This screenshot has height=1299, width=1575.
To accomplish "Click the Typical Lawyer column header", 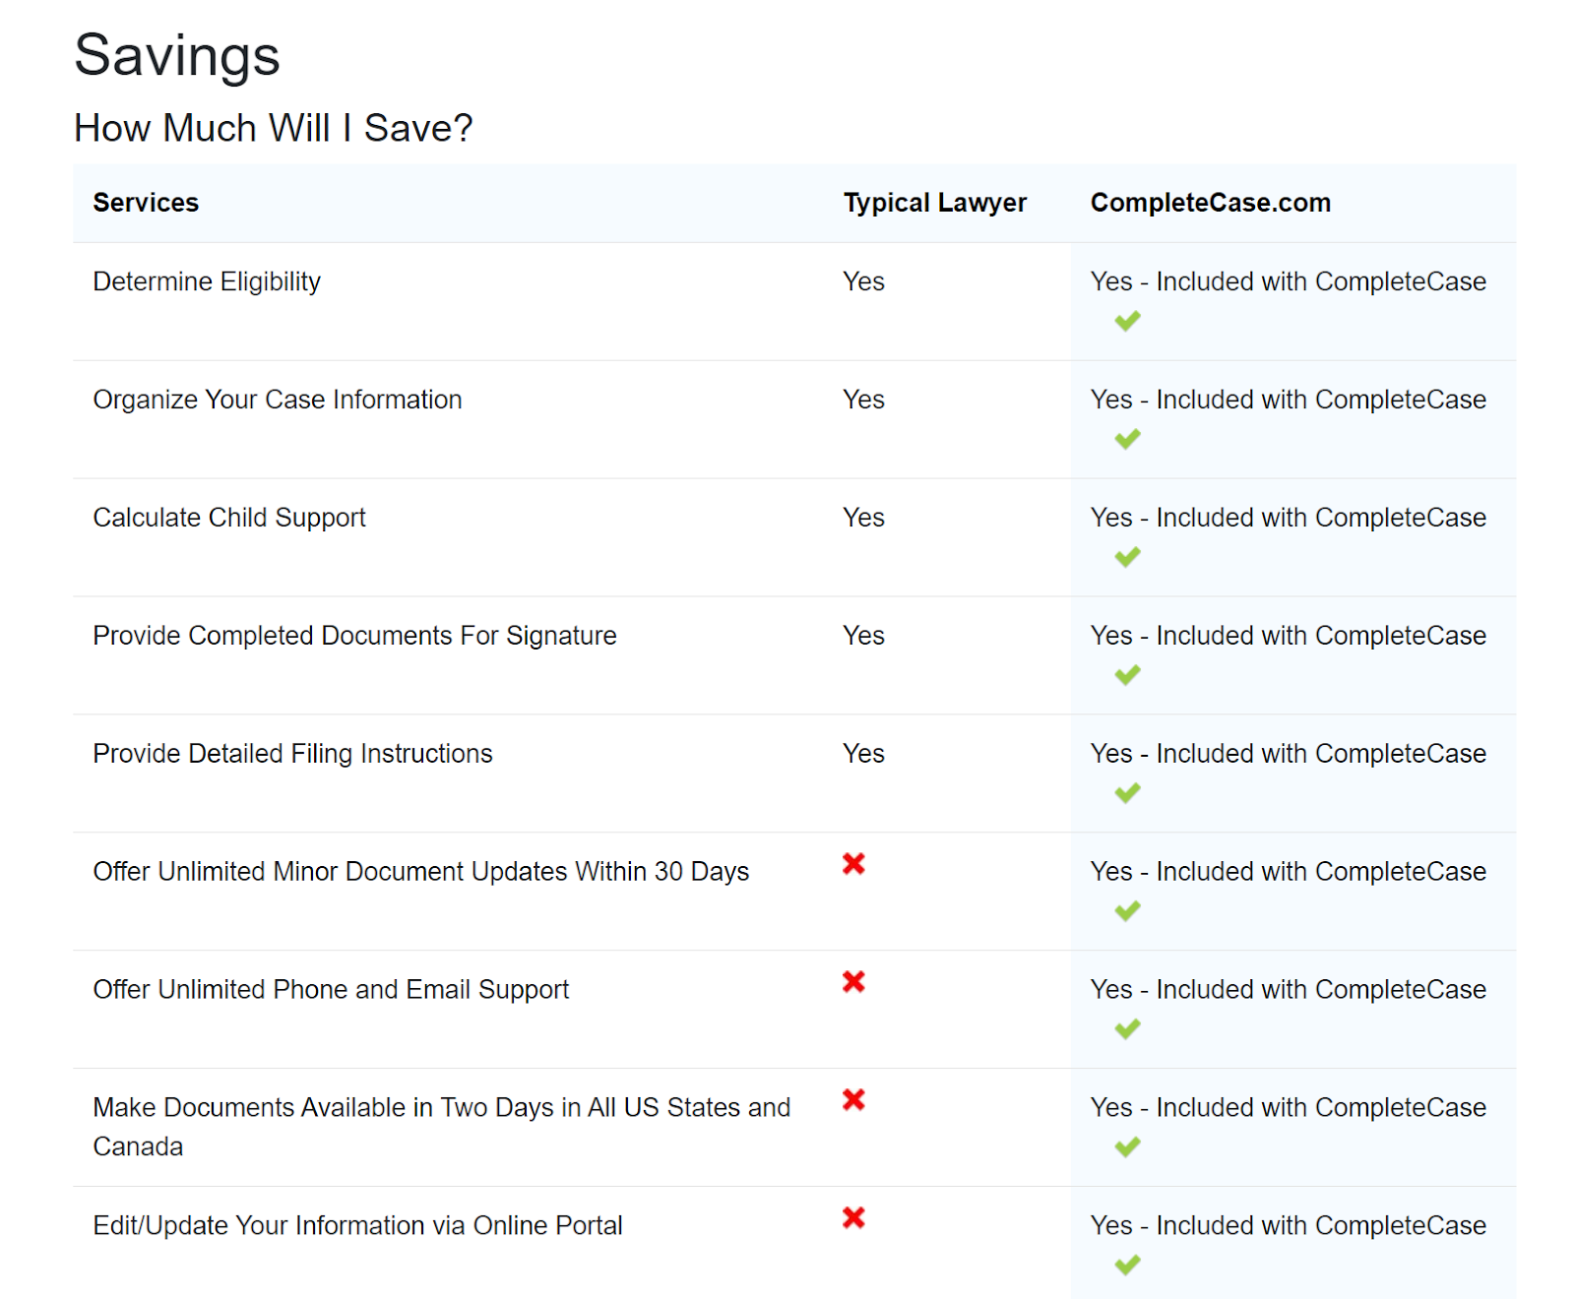I will point(935,203).
